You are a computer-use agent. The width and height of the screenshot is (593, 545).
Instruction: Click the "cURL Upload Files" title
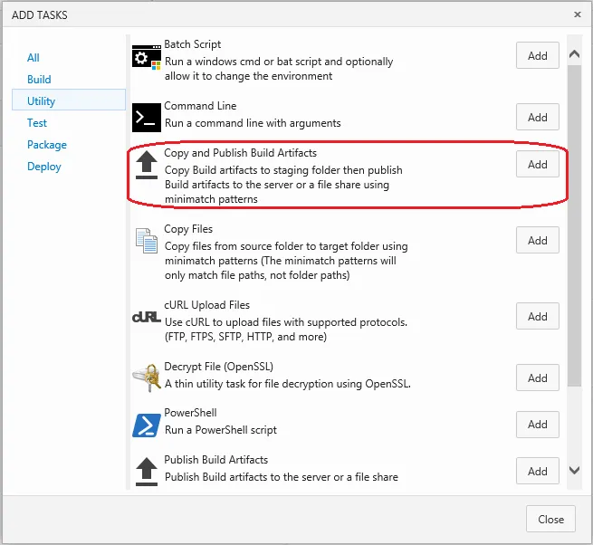point(206,305)
